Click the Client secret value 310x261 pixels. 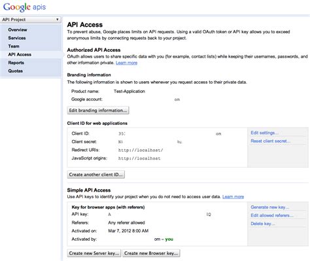click(150, 142)
